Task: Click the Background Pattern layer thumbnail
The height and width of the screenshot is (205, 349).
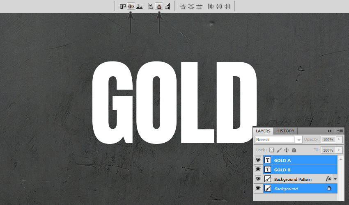Action: click(268, 179)
